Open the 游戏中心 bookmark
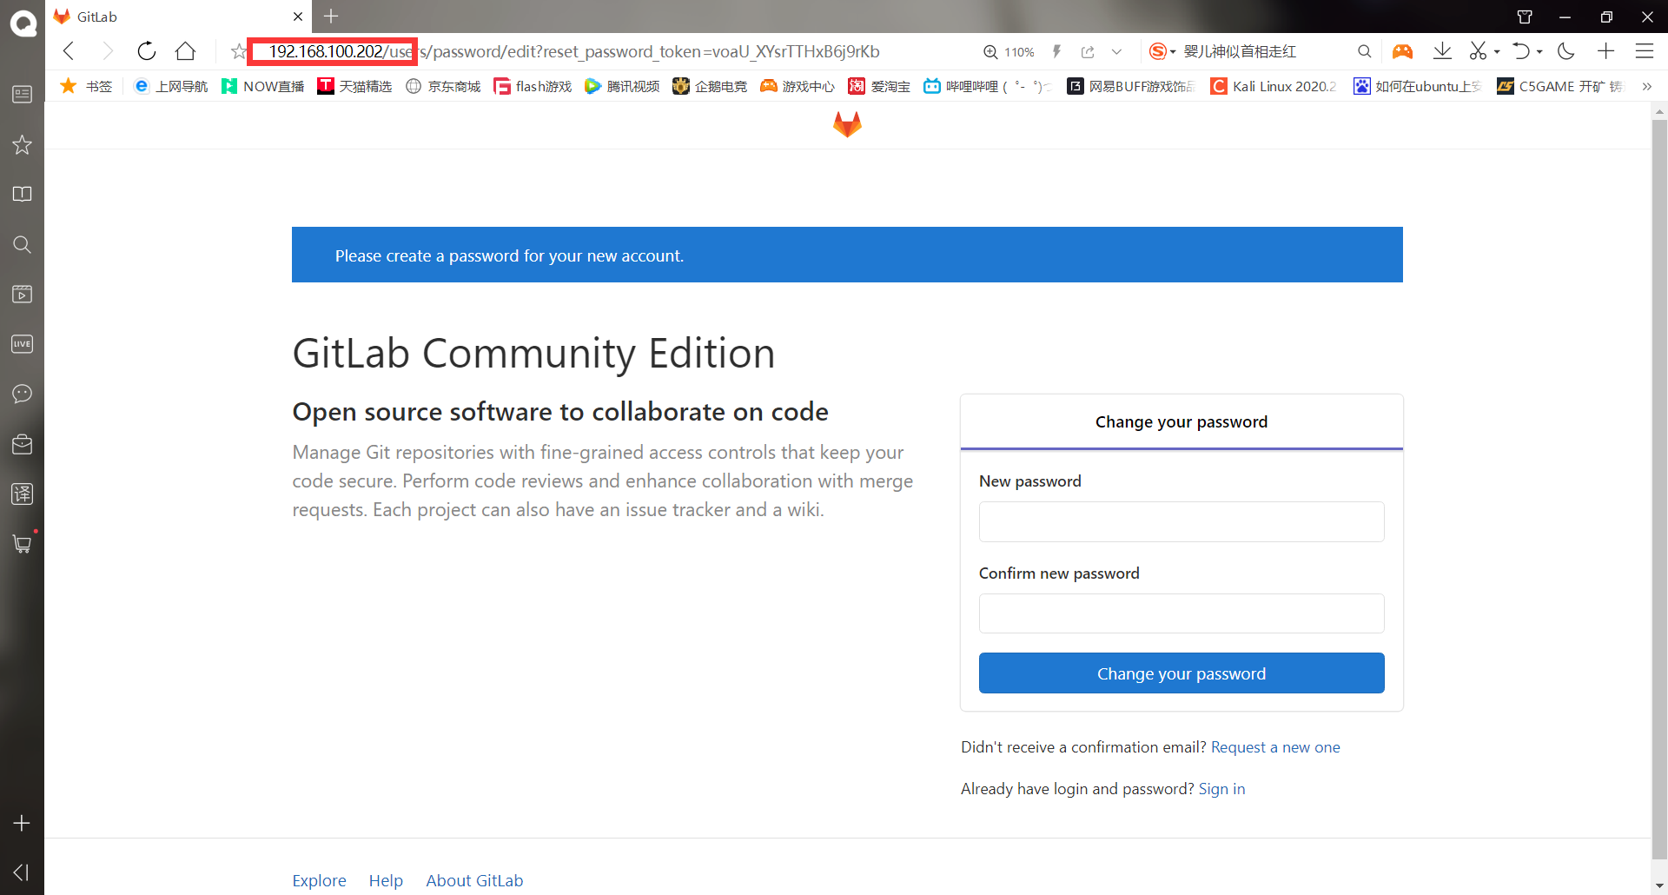 pyautogui.click(x=798, y=86)
